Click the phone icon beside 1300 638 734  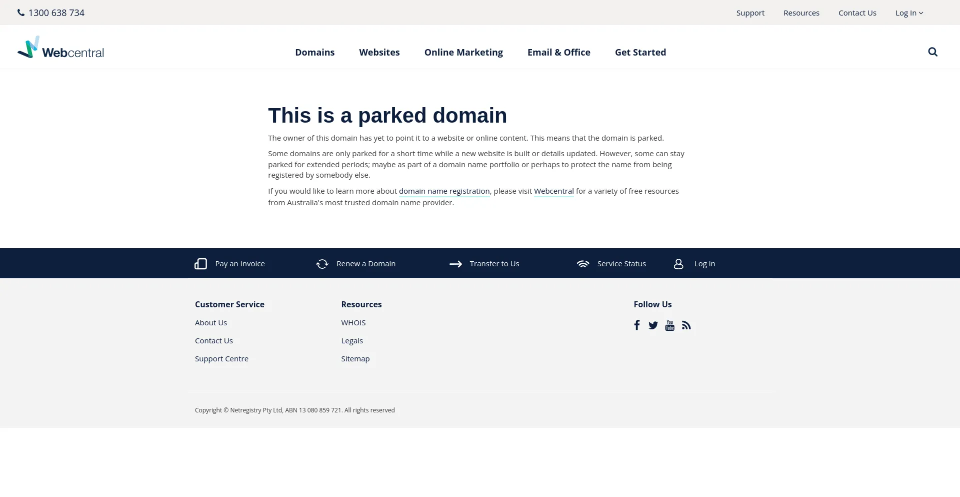(21, 13)
